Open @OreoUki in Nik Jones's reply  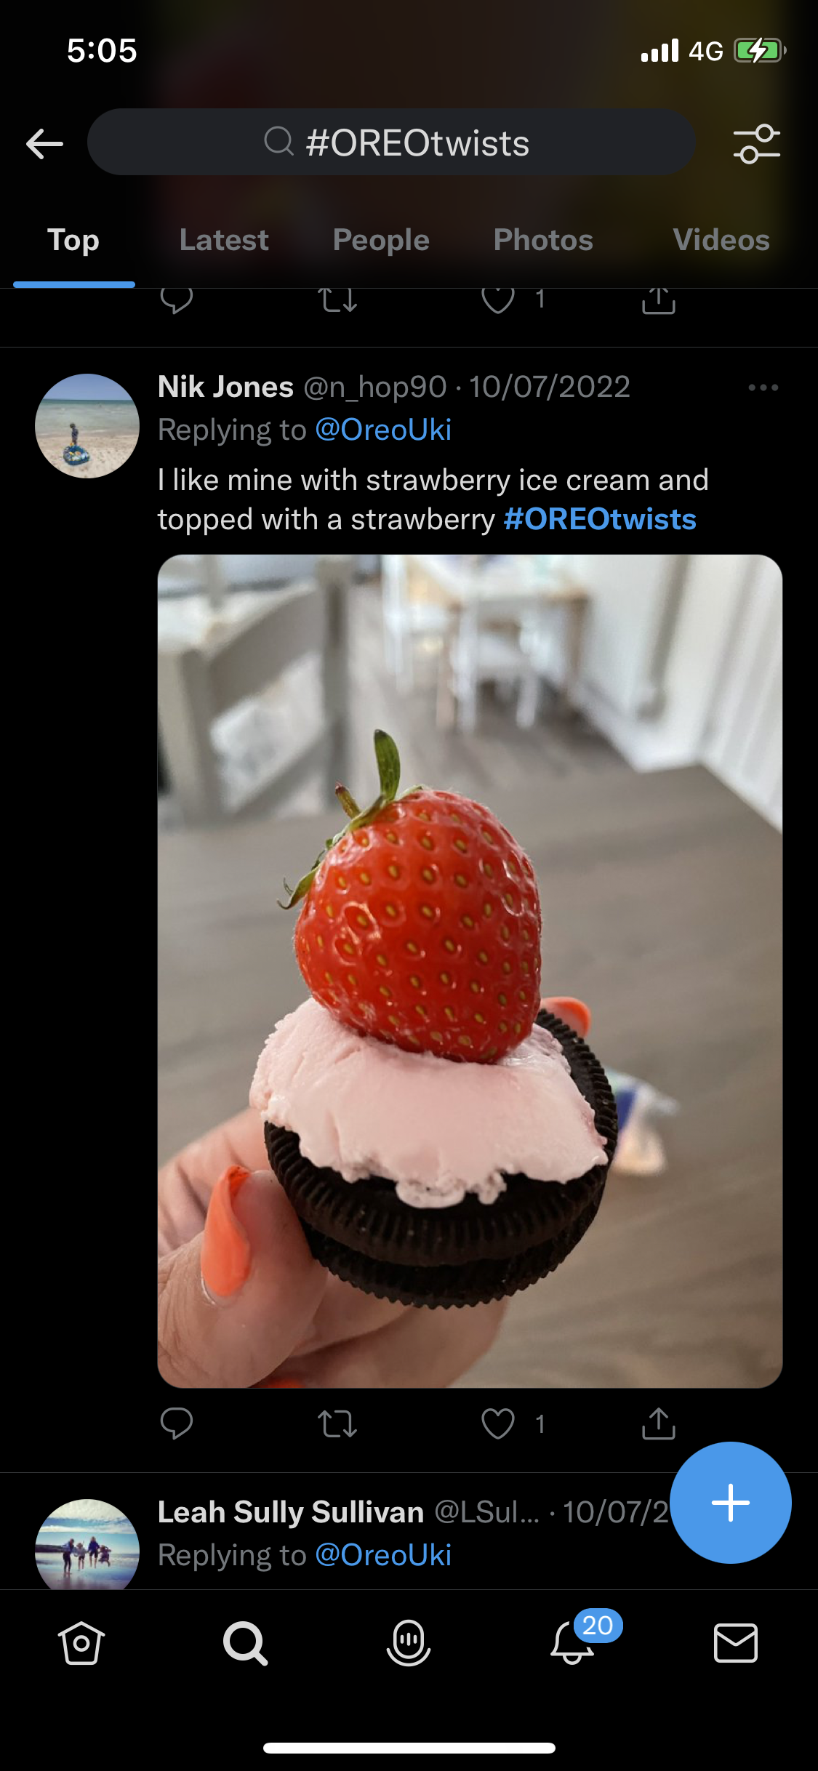click(383, 430)
